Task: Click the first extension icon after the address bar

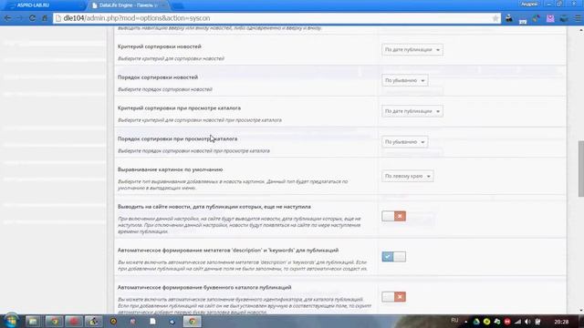Action: 509,18
